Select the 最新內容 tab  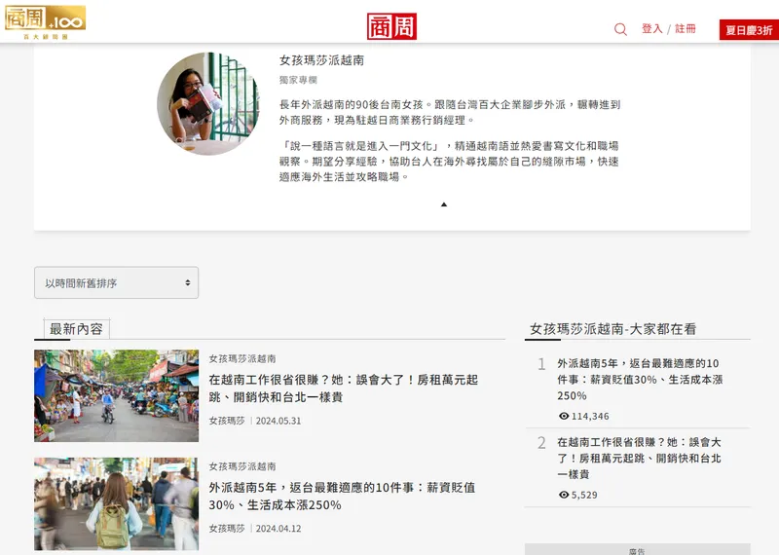tap(76, 329)
